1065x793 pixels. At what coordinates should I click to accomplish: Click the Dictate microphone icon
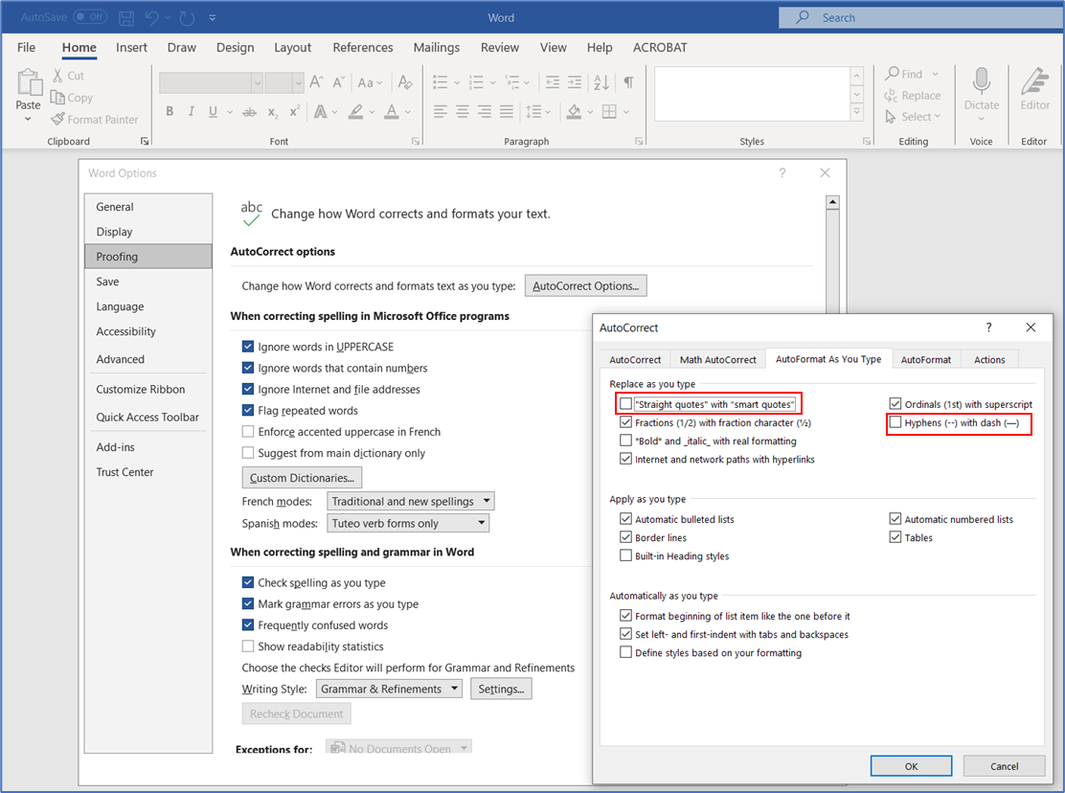click(x=981, y=82)
